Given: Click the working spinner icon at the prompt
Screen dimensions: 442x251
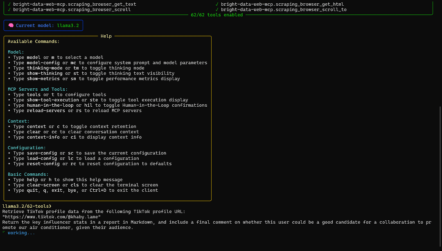Looking at the screenshot, I should click(4, 233).
